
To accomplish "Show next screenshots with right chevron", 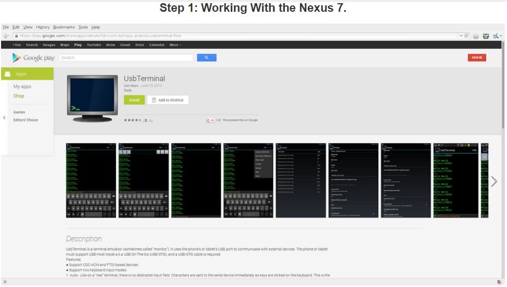I will pos(494,181).
